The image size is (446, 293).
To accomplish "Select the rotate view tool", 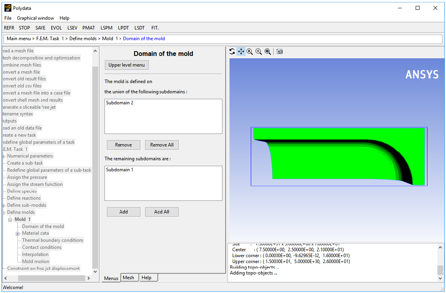I will click(x=232, y=51).
